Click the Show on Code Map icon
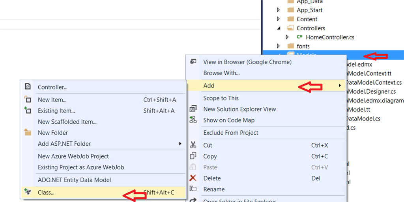Image resolution: width=404 pixels, height=202 pixels. [193, 120]
